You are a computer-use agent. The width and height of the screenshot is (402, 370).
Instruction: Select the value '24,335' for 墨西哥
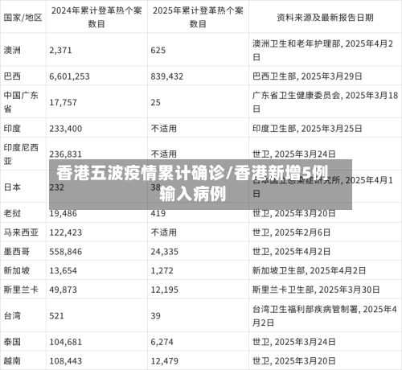click(164, 252)
